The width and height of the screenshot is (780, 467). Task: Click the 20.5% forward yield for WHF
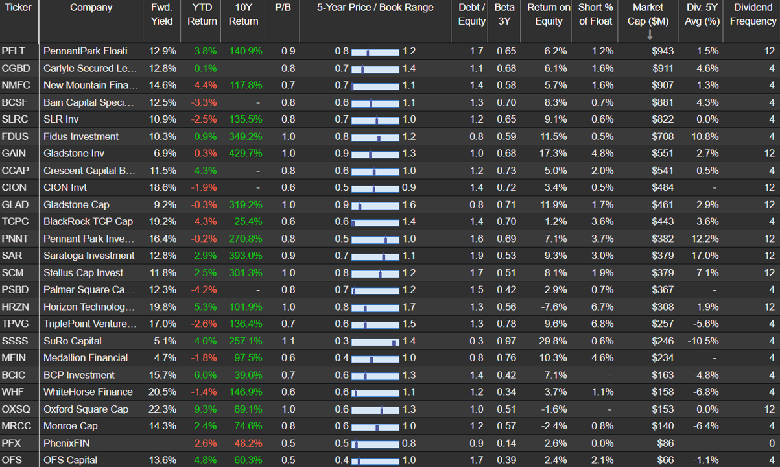162,392
